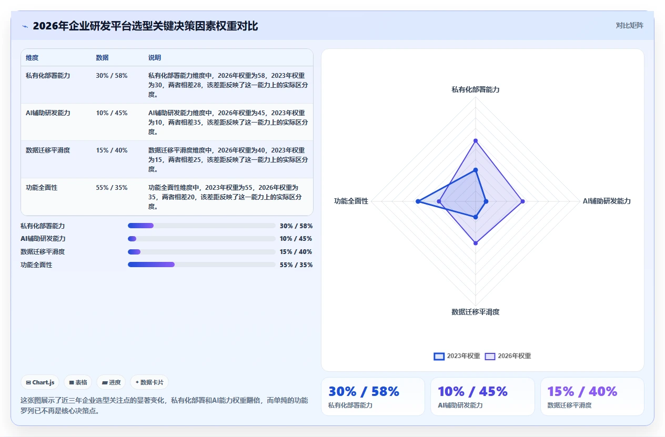Click the 数据 column header
The height and width of the screenshot is (437, 665).
coord(102,58)
